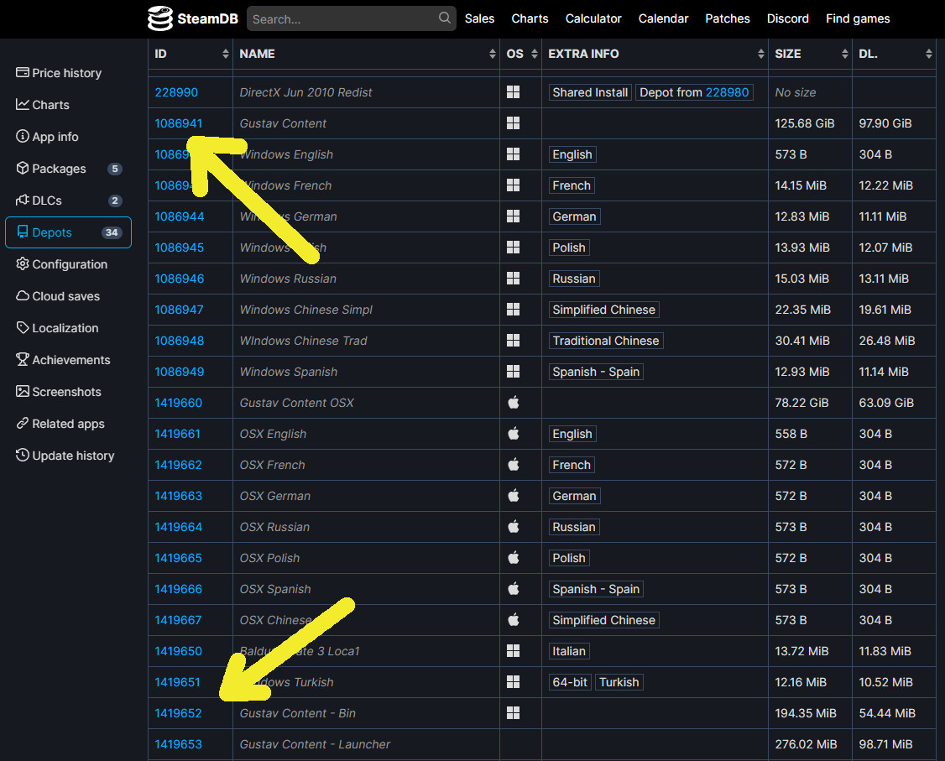Click the Traditional Chinese tag

pyautogui.click(x=606, y=341)
